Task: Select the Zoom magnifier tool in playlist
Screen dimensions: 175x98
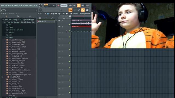Action: coord(64,14)
